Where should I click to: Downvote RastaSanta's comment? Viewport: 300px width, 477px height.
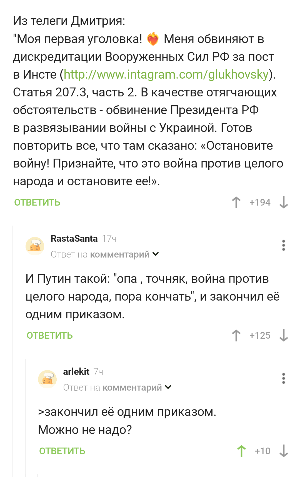tap(284, 335)
